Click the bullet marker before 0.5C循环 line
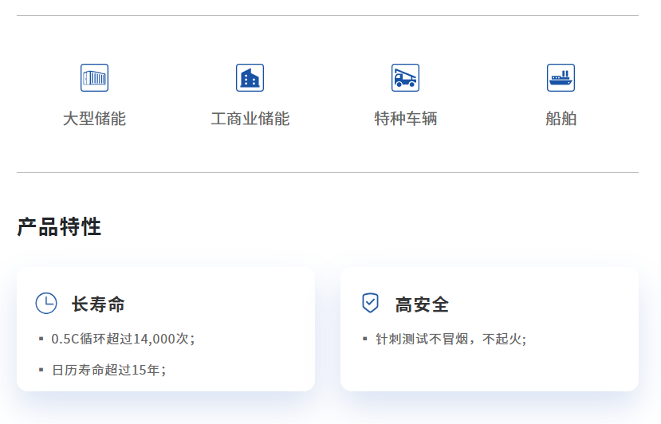This screenshot has width=661, height=424. [x=41, y=339]
